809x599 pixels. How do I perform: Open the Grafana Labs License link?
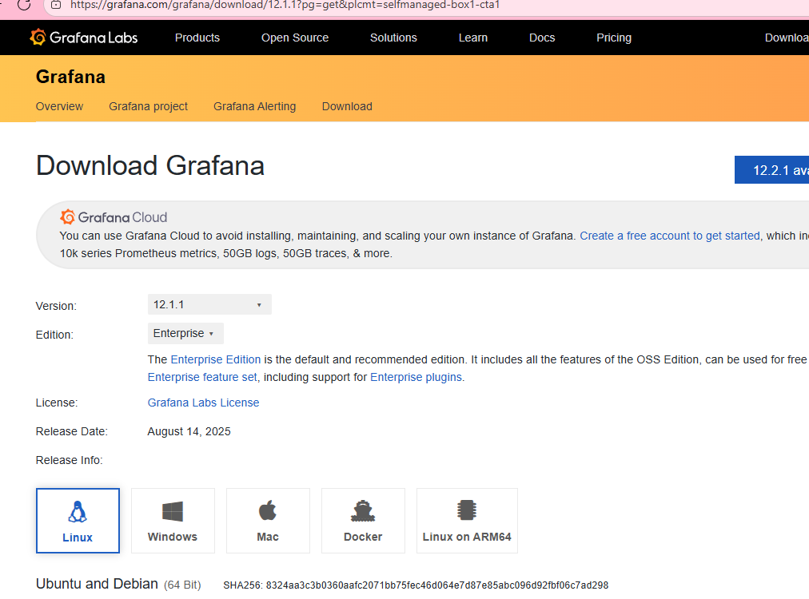point(203,403)
